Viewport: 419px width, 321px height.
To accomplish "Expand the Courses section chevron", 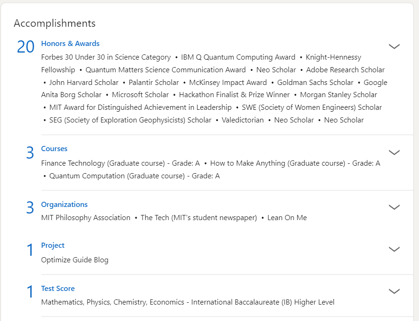I will click(394, 152).
